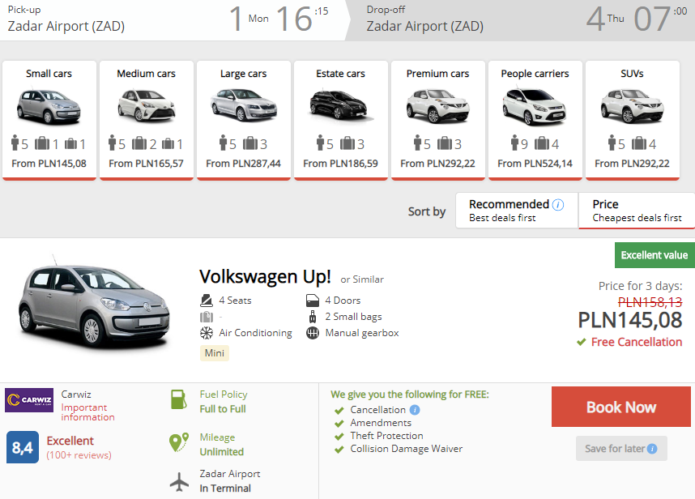Click the From PLN524,14 price text
This screenshot has width=695, height=499.
point(535,164)
